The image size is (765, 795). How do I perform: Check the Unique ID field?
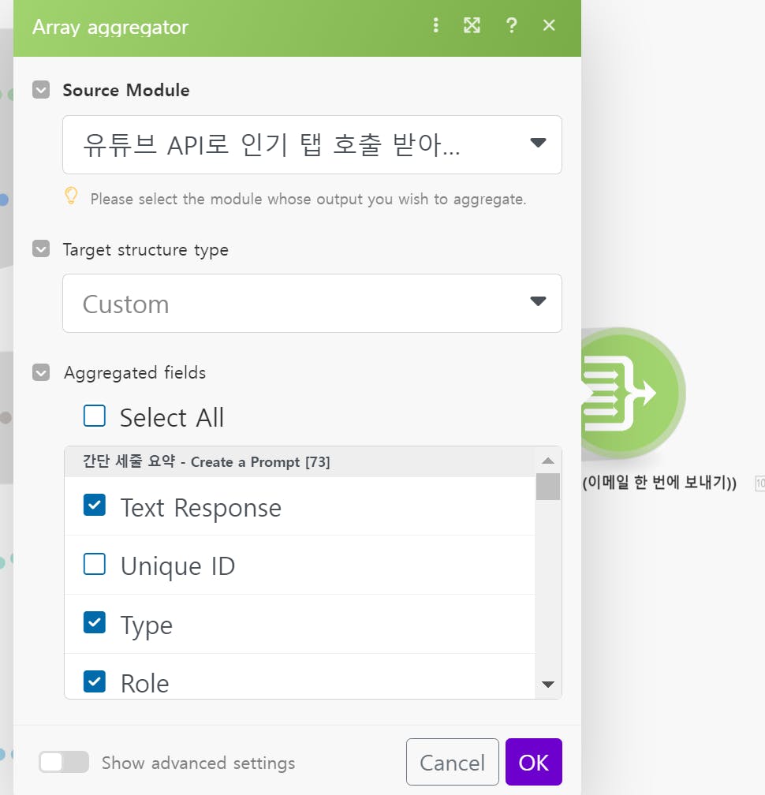pyautogui.click(x=95, y=565)
